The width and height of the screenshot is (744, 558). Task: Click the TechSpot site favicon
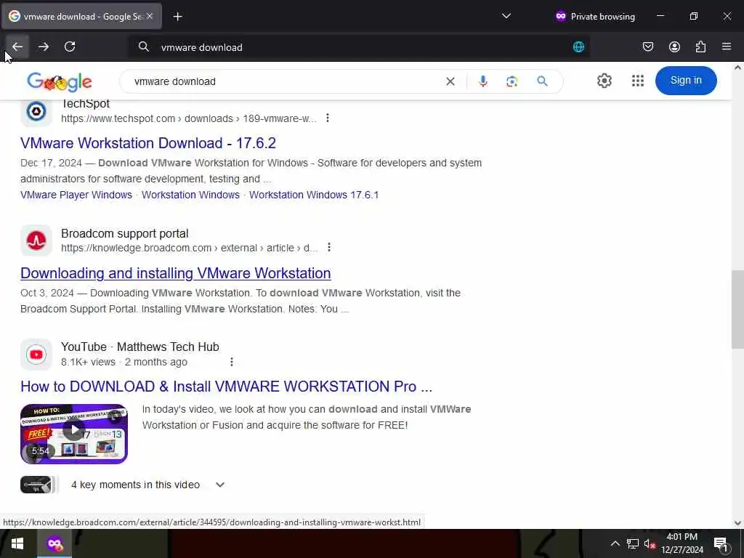click(36, 111)
